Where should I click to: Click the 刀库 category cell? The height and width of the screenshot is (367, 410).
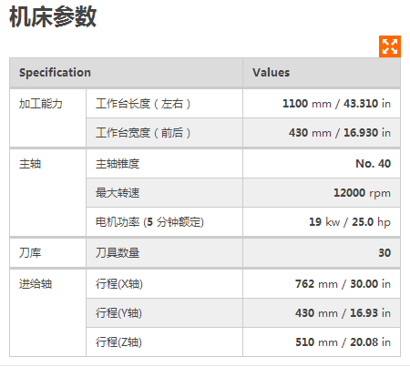pos(47,253)
